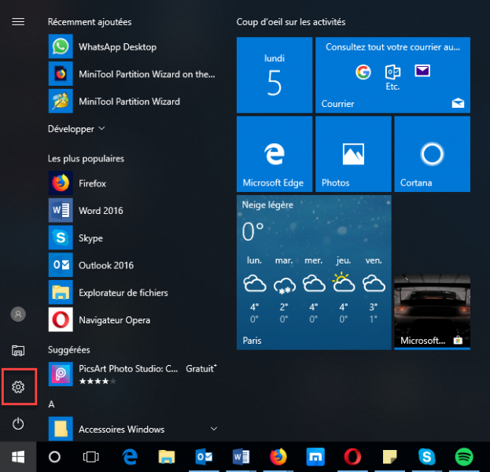Open the Microsoft Store tile
The height and width of the screenshot is (472, 490).
pos(432,312)
